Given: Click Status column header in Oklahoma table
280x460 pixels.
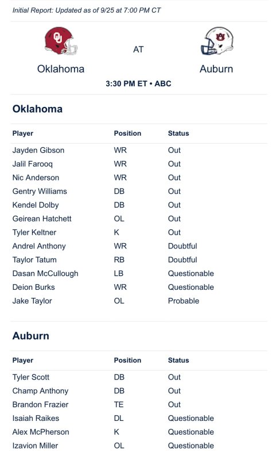Looking at the screenshot, I should (178, 133).
